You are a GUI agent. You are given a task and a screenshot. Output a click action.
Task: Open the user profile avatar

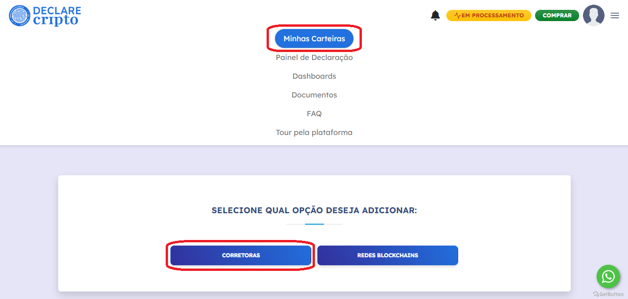point(593,15)
